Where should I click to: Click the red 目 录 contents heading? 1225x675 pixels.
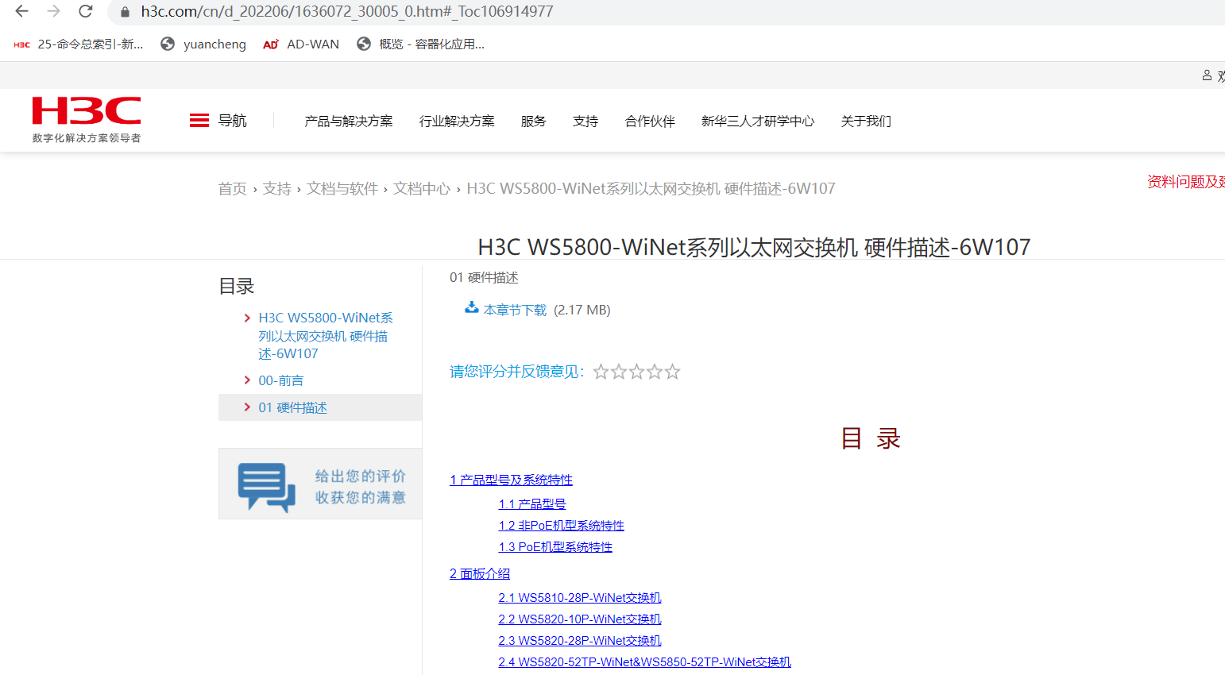point(871,438)
